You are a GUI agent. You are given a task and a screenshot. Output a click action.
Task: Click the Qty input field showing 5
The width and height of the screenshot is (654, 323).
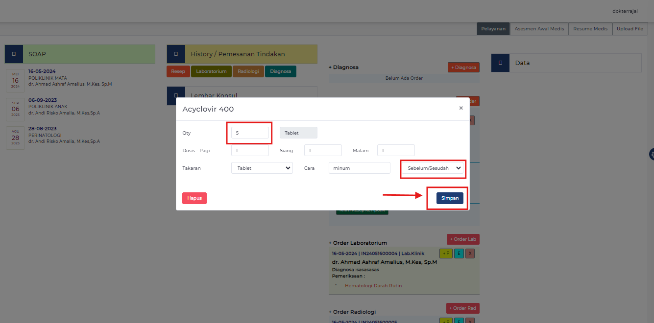249,132
